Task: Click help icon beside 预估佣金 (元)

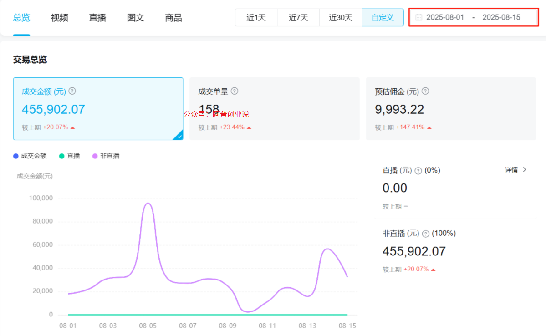Action: point(425,91)
